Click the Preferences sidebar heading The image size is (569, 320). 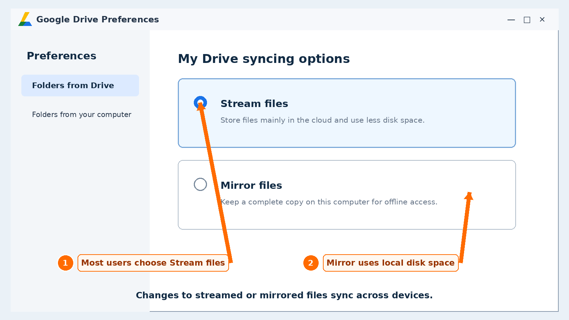click(62, 56)
